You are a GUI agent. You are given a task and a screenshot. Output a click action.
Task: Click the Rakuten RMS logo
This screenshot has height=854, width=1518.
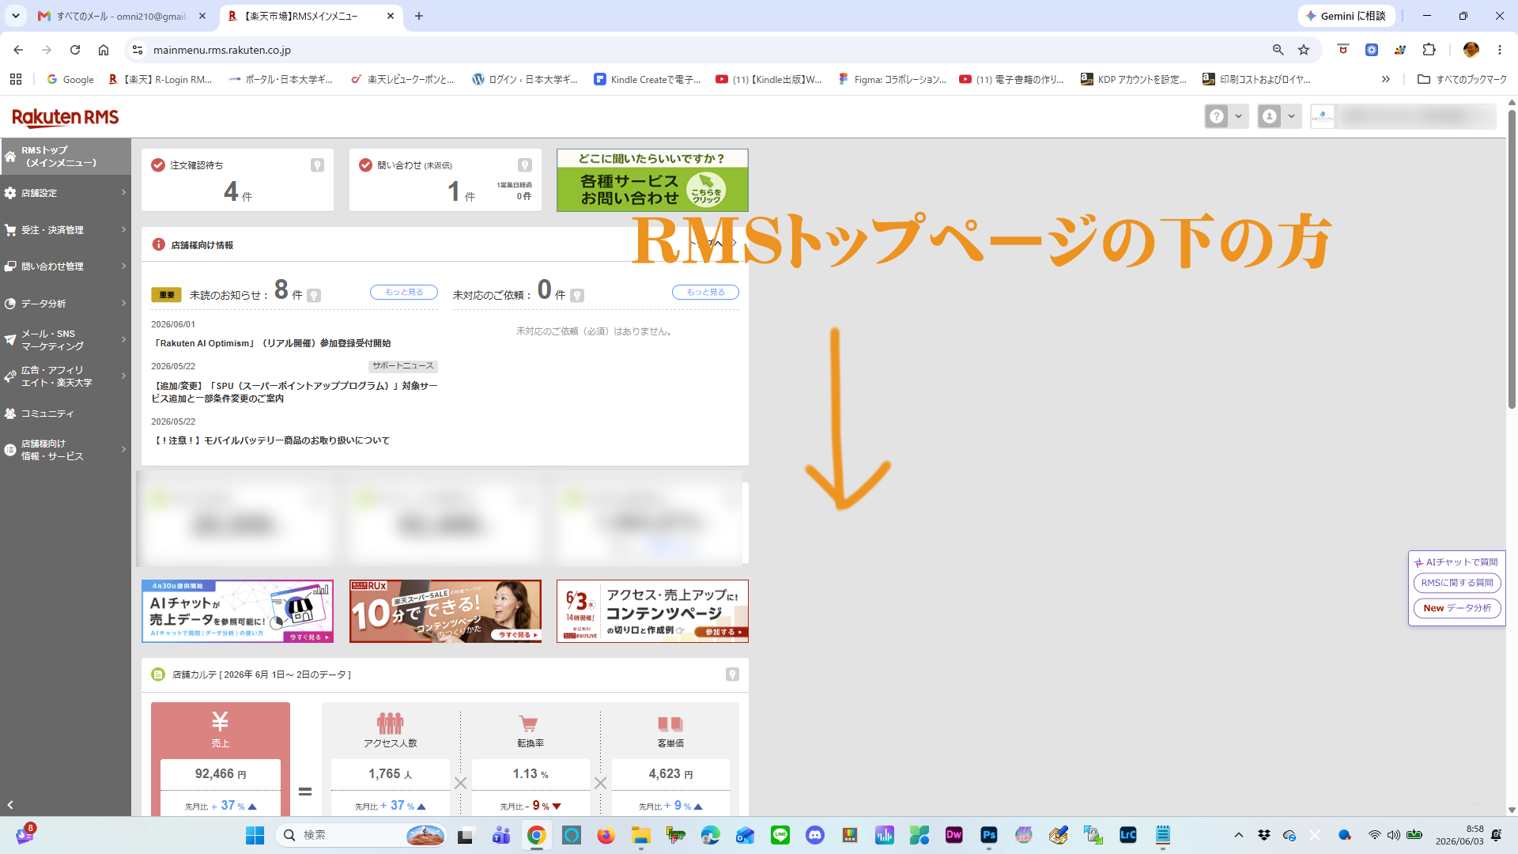(66, 117)
